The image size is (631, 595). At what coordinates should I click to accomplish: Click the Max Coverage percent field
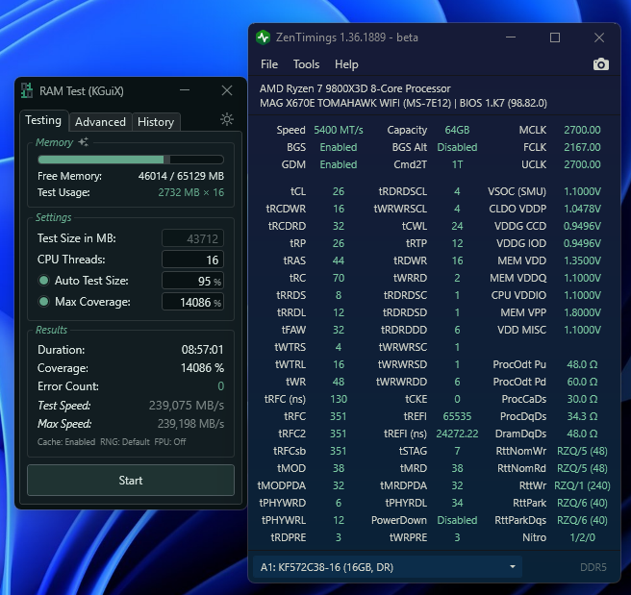pos(192,302)
